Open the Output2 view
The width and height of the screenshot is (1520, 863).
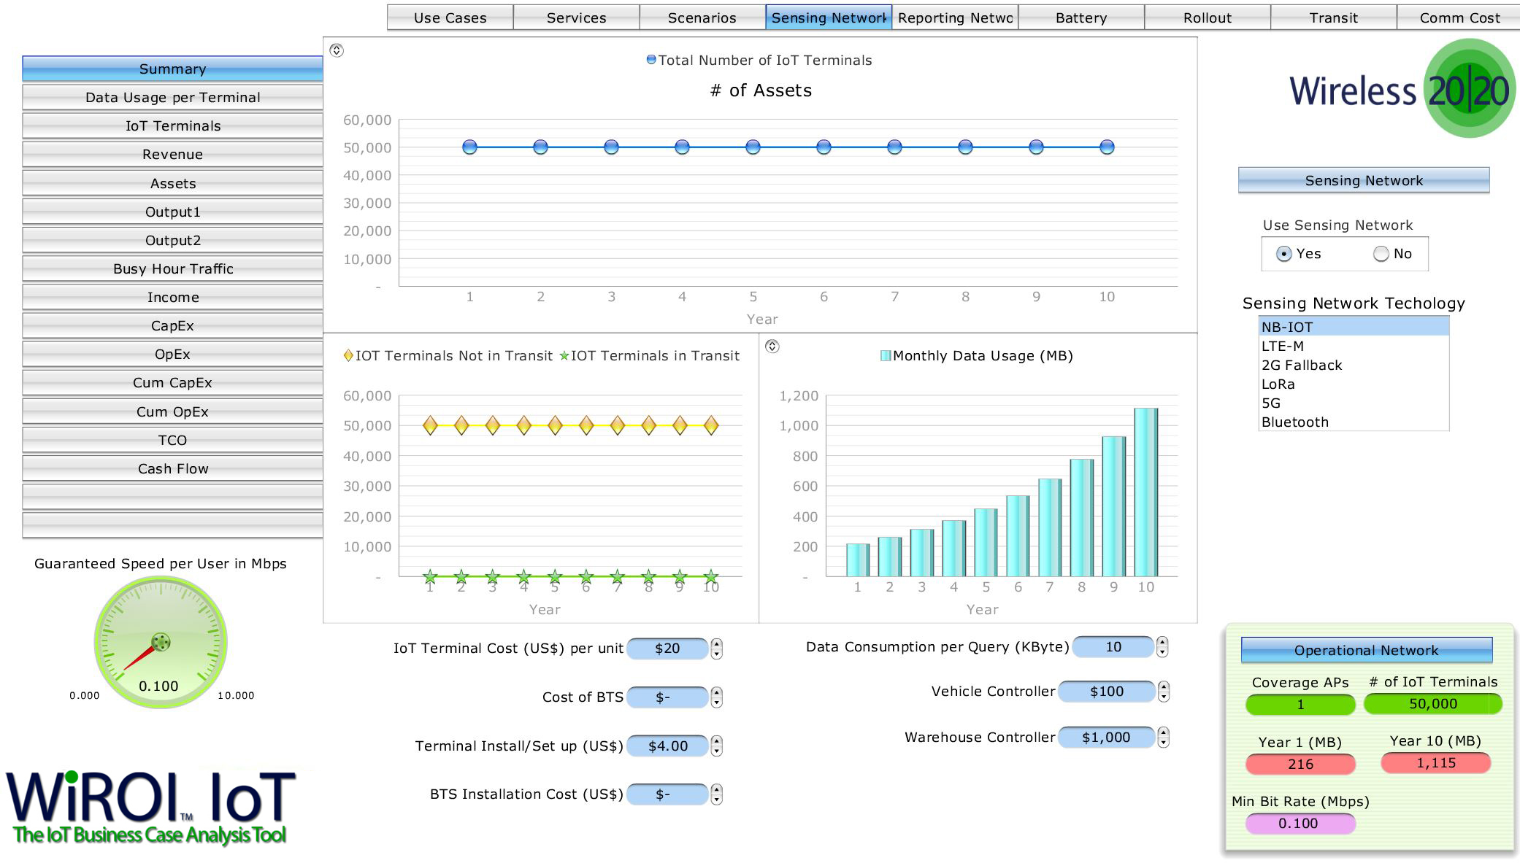(172, 240)
